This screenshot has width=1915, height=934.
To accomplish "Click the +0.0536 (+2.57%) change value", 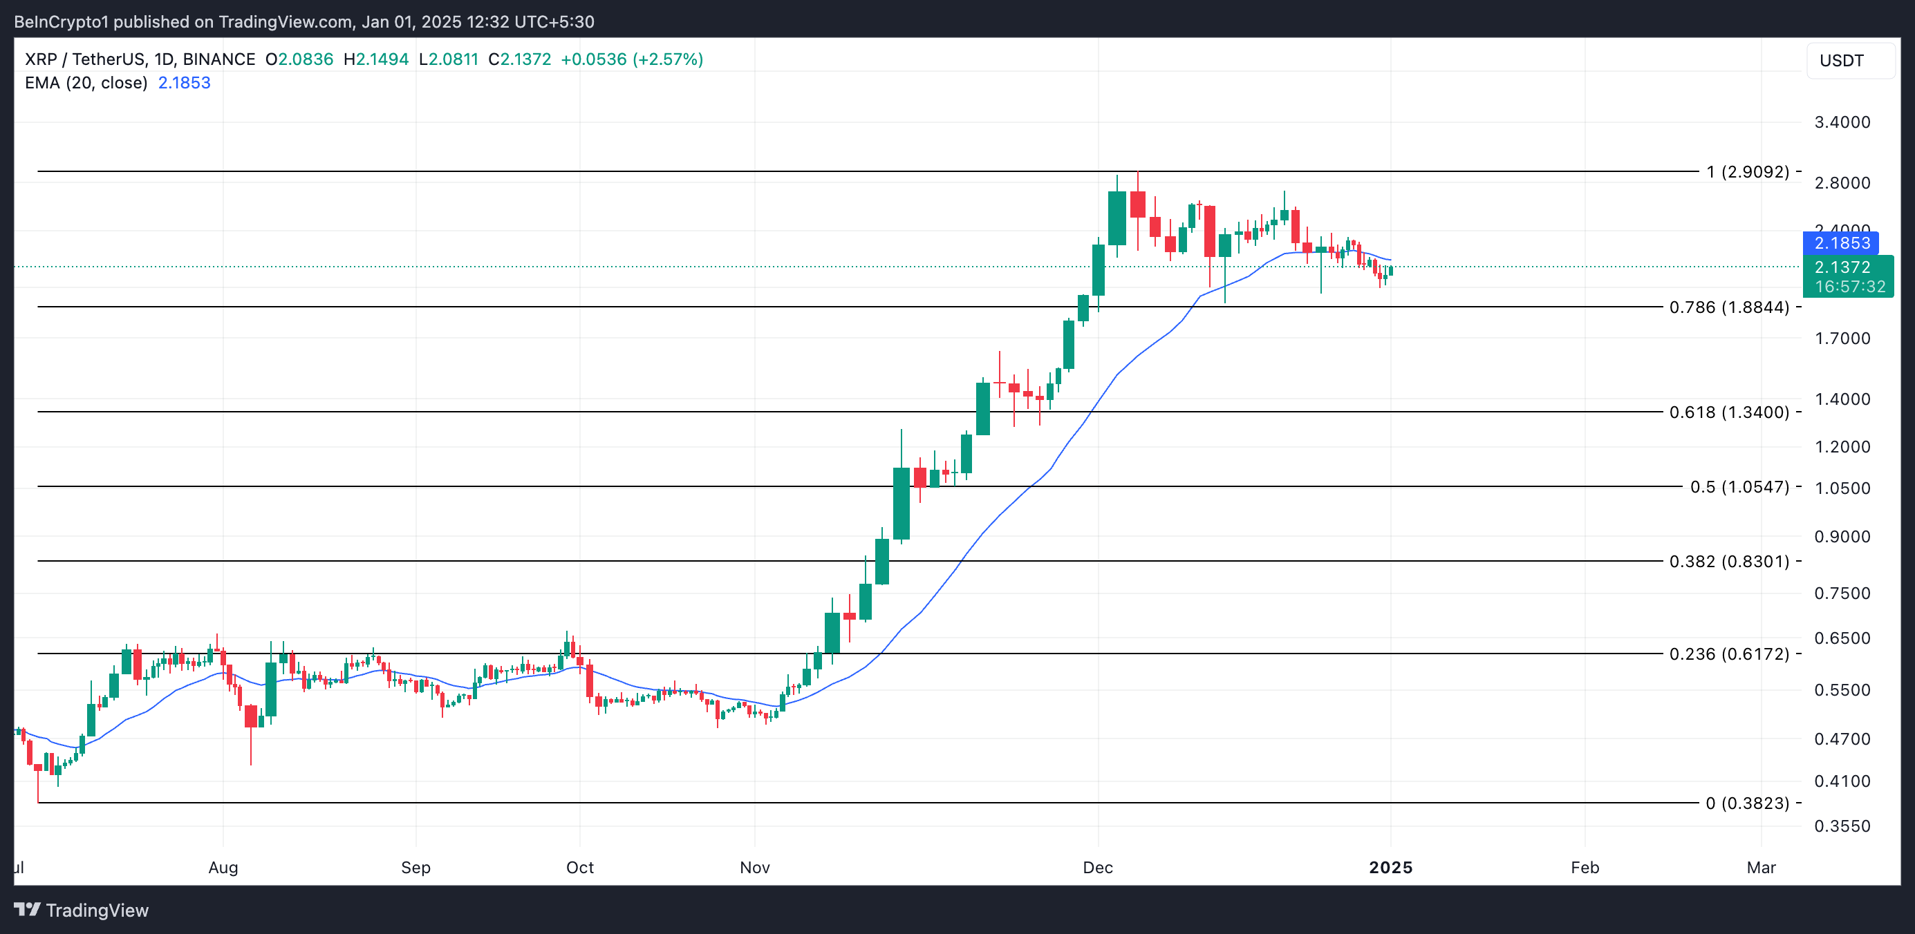I will [631, 59].
